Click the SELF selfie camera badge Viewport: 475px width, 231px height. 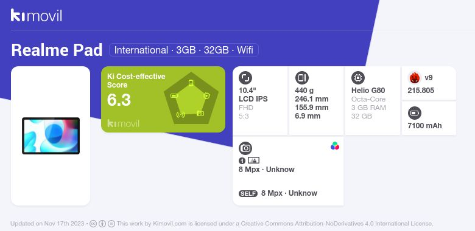pyautogui.click(x=248, y=193)
